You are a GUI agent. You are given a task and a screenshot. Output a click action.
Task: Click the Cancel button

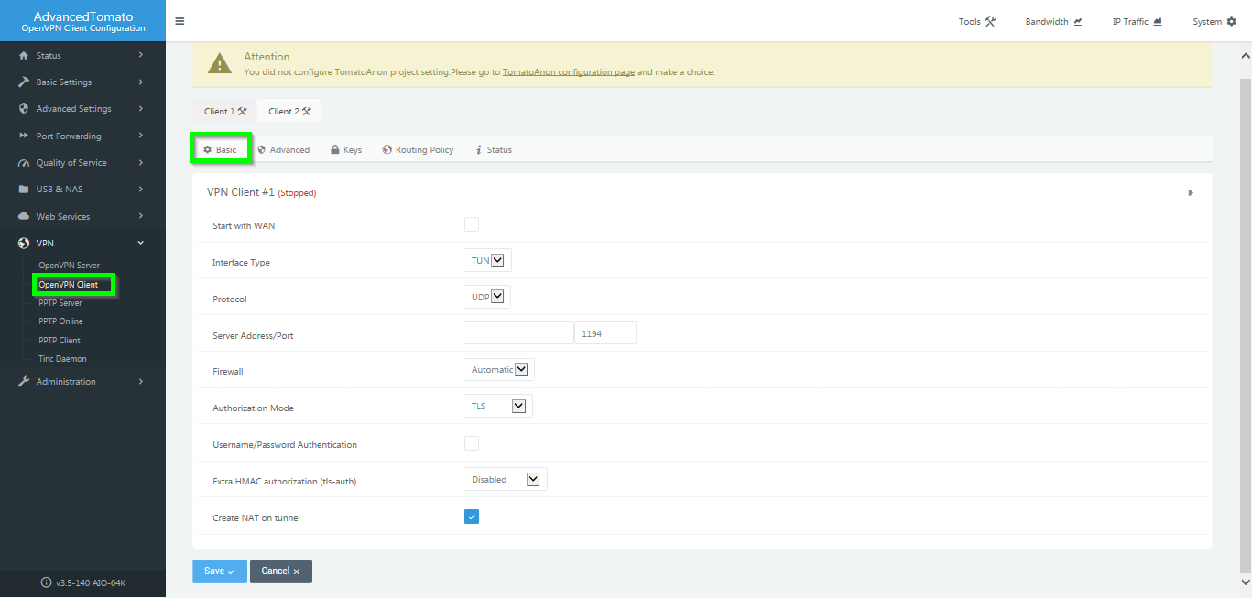(x=281, y=571)
